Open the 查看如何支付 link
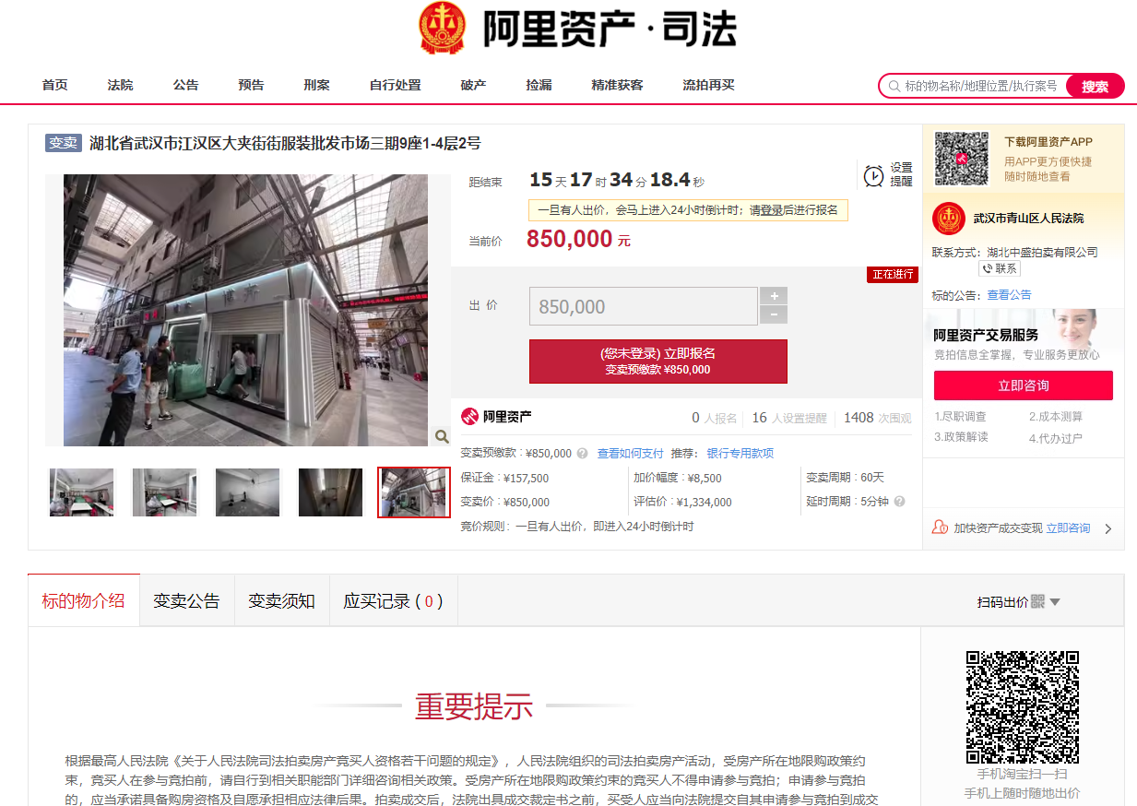This screenshot has width=1137, height=806. coord(630,454)
